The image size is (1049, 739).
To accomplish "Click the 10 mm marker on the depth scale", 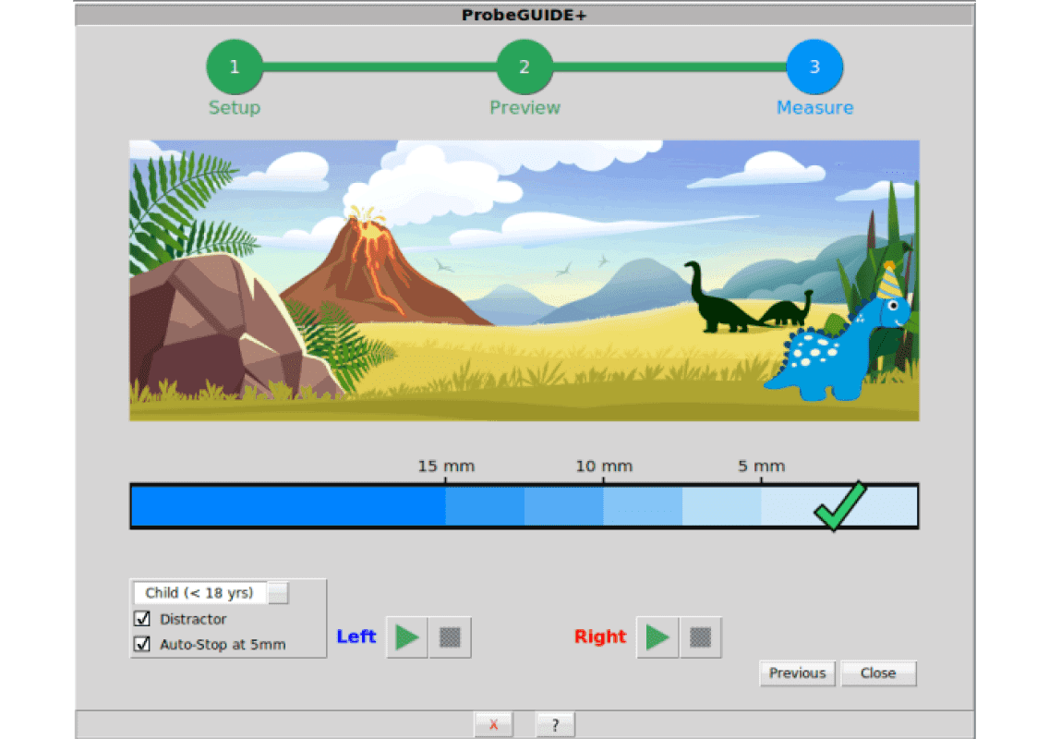I will [604, 466].
